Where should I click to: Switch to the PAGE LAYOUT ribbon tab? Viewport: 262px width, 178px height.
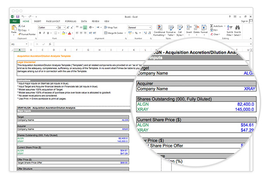(52, 20)
